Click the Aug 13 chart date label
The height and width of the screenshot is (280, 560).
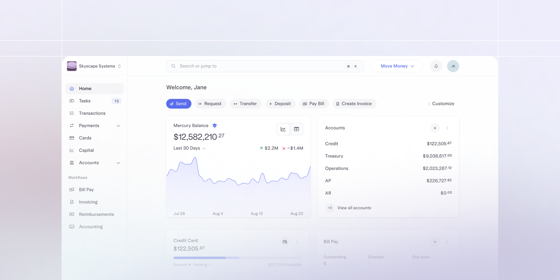(257, 214)
